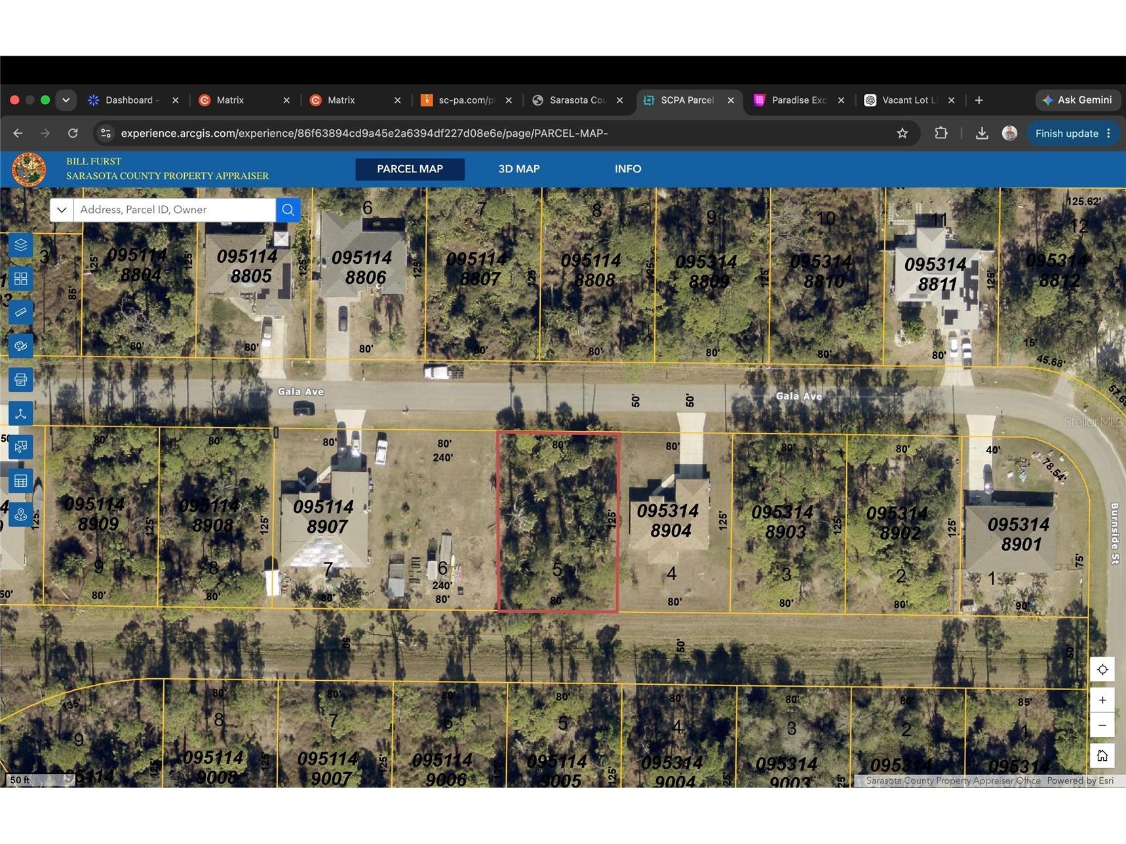The image size is (1126, 844).
Task: Reload the page with refresh icon
Action: click(73, 133)
